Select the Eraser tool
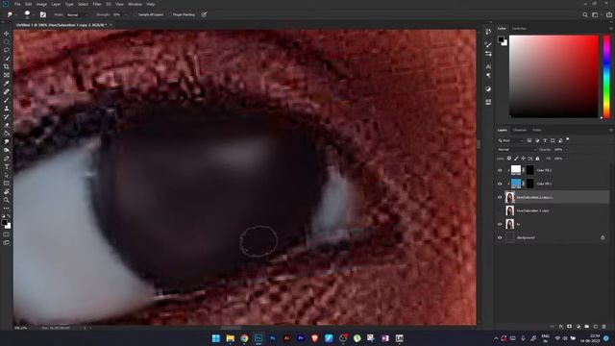Viewport: 615px width, 346px height. tap(7, 125)
